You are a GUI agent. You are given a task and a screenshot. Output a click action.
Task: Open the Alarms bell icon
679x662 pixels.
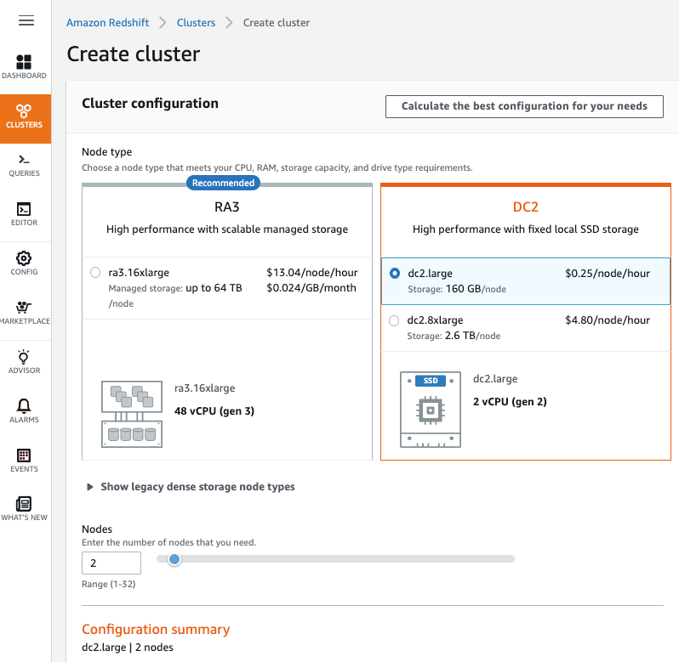point(24,405)
